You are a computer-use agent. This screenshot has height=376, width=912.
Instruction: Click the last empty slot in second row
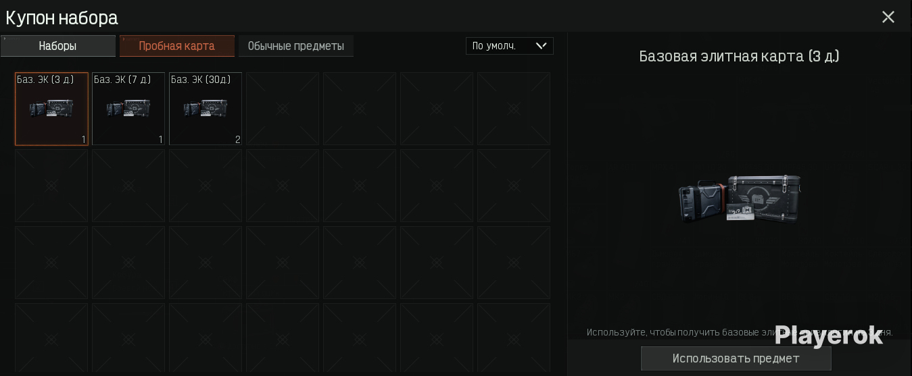(514, 186)
